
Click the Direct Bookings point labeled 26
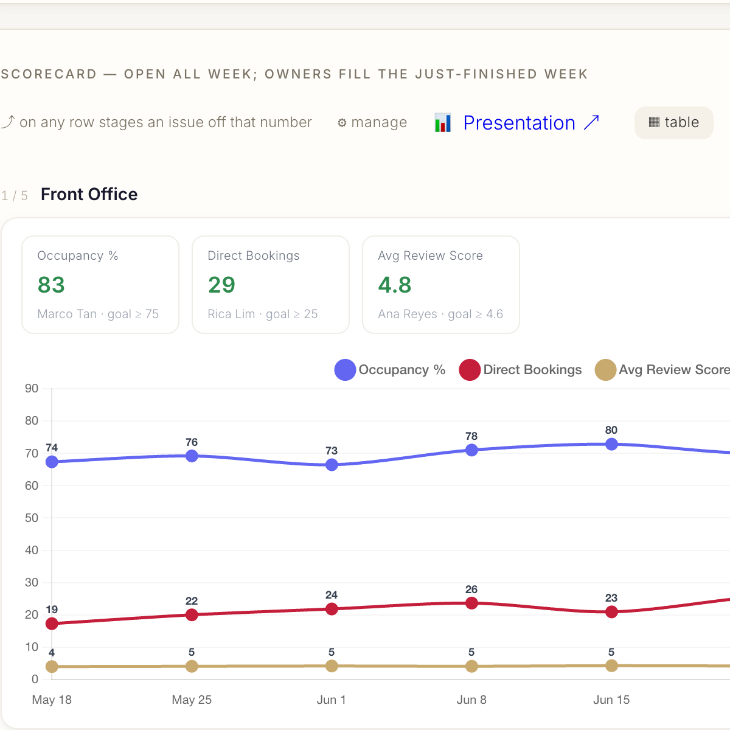[x=471, y=603]
